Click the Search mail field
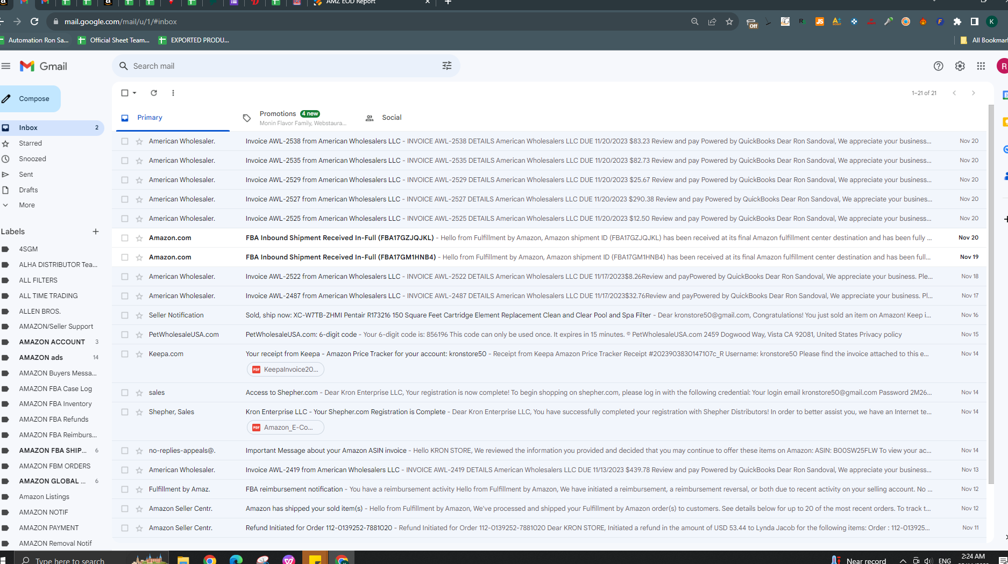 tap(285, 66)
